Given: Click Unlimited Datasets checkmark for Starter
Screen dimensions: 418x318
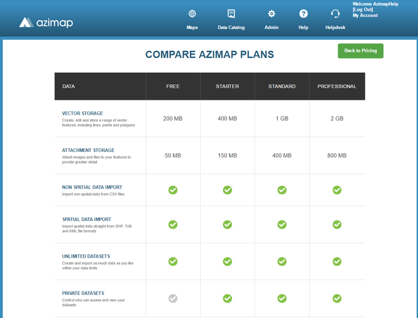Looking at the screenshot, I should (228, 261).
